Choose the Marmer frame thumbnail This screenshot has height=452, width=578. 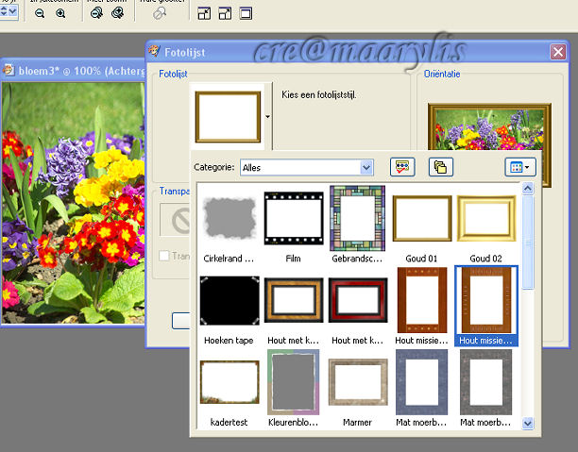[x=358, y=382]
